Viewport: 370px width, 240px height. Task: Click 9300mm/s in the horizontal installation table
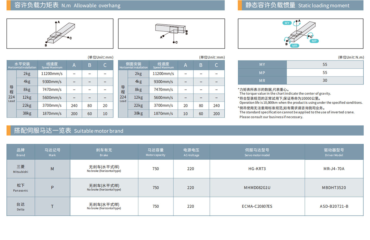[x=52, y=82]
